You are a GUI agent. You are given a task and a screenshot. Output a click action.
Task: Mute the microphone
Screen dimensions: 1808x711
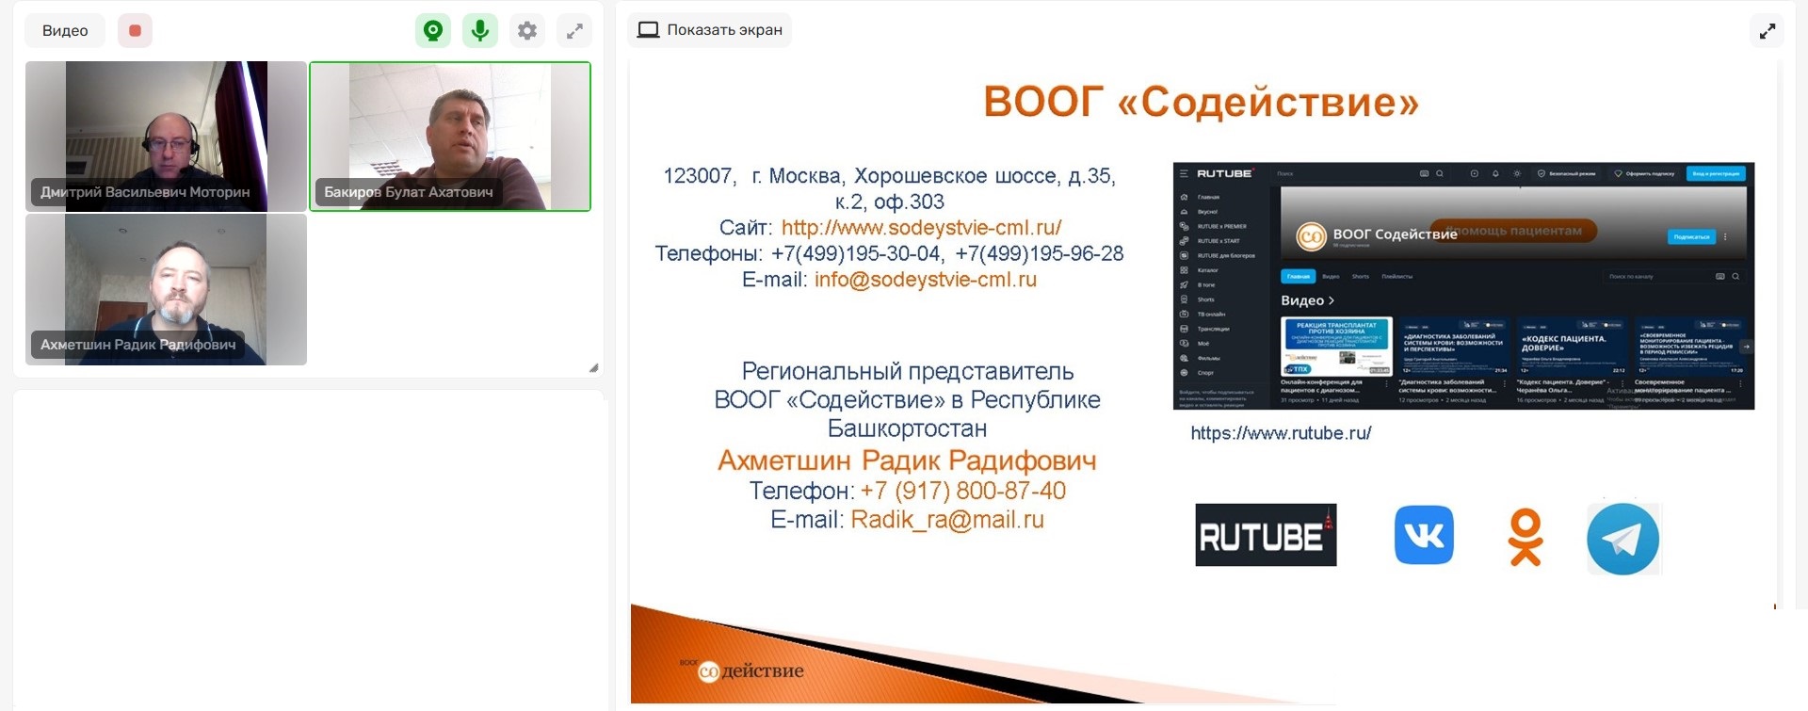click(480, 31)
